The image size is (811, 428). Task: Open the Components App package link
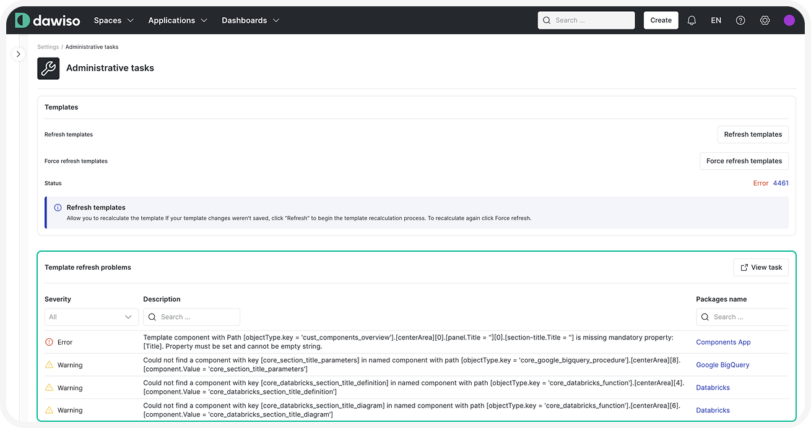pyautogui.click(x=722, y=342)
